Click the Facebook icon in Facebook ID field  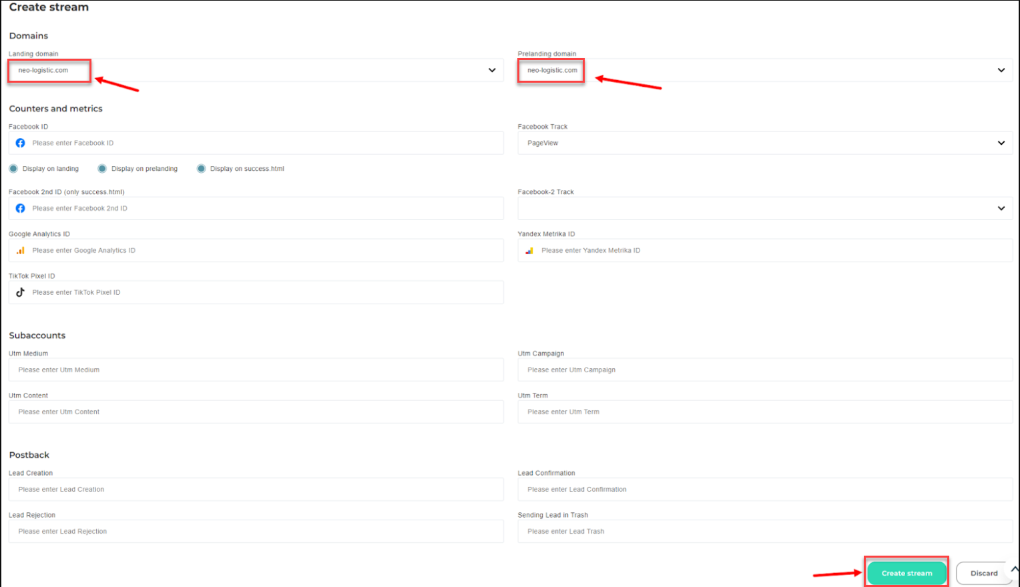21,143
